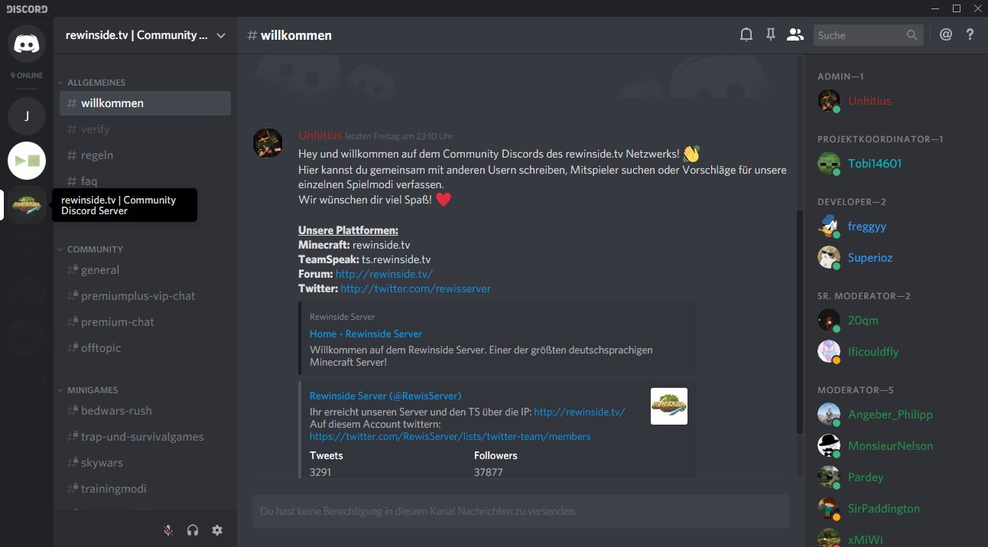Open notification settings bell icon
Viewport: 988px width, 547px height.
746,35
